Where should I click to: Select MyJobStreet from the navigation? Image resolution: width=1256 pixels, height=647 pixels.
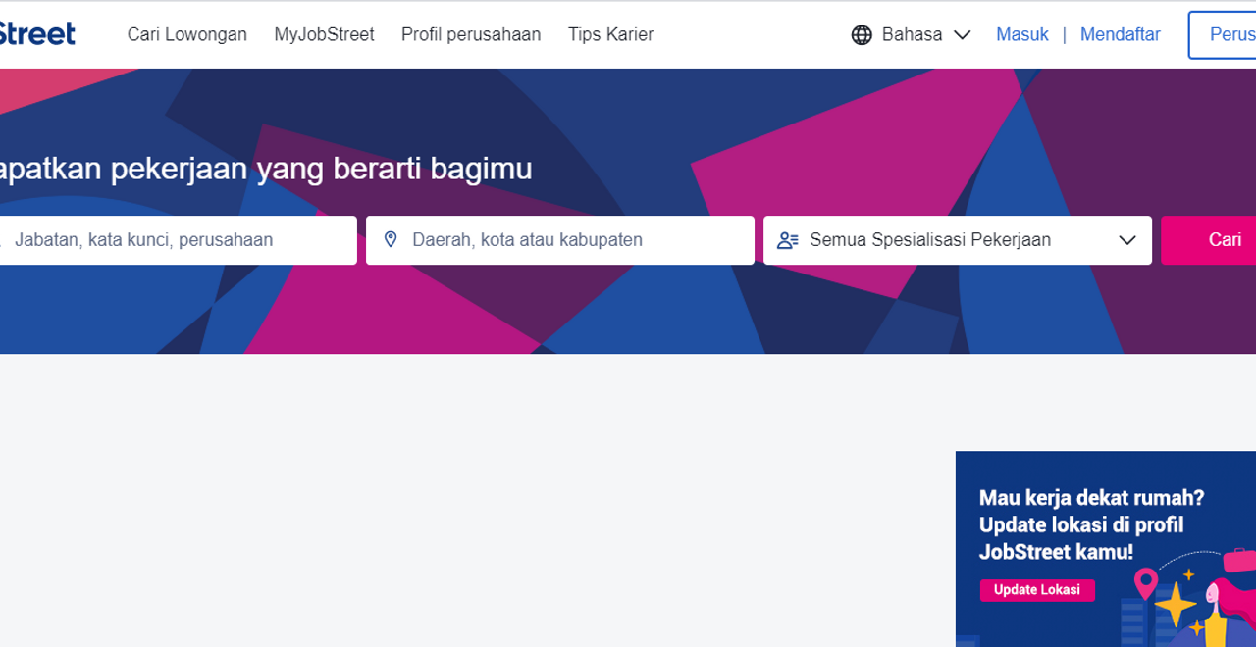(x=325, y=34)
